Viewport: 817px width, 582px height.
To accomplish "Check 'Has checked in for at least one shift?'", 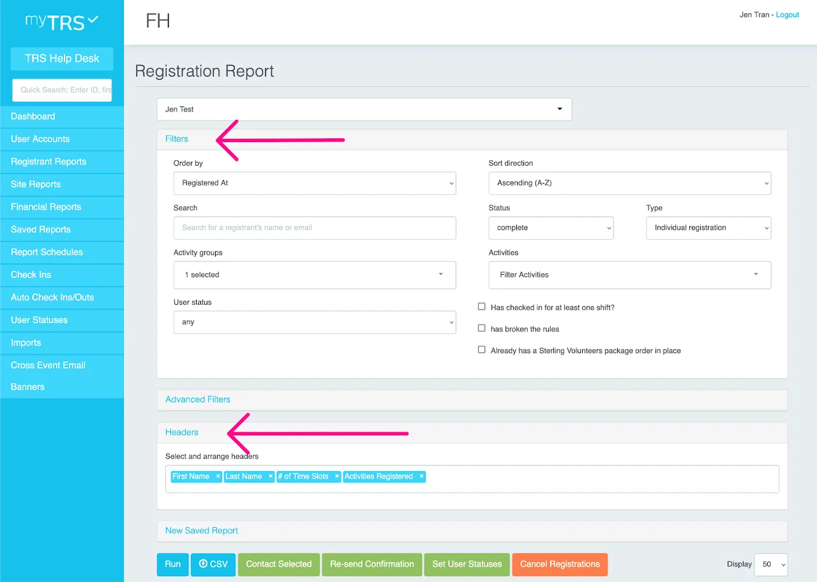I will point(482,307).
